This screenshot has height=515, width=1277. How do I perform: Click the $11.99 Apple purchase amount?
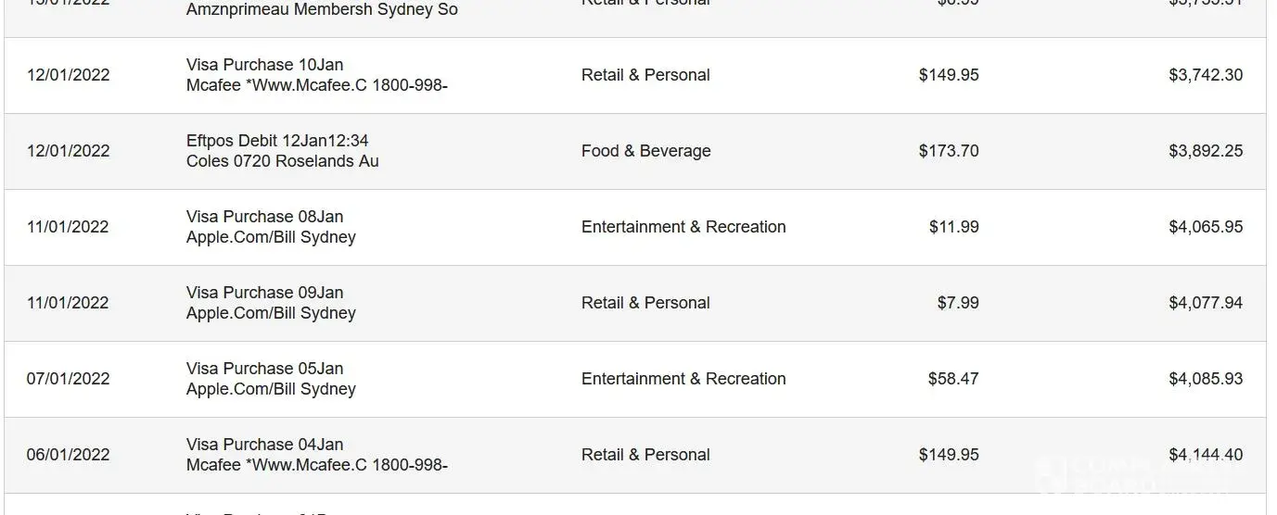[953, 227]
